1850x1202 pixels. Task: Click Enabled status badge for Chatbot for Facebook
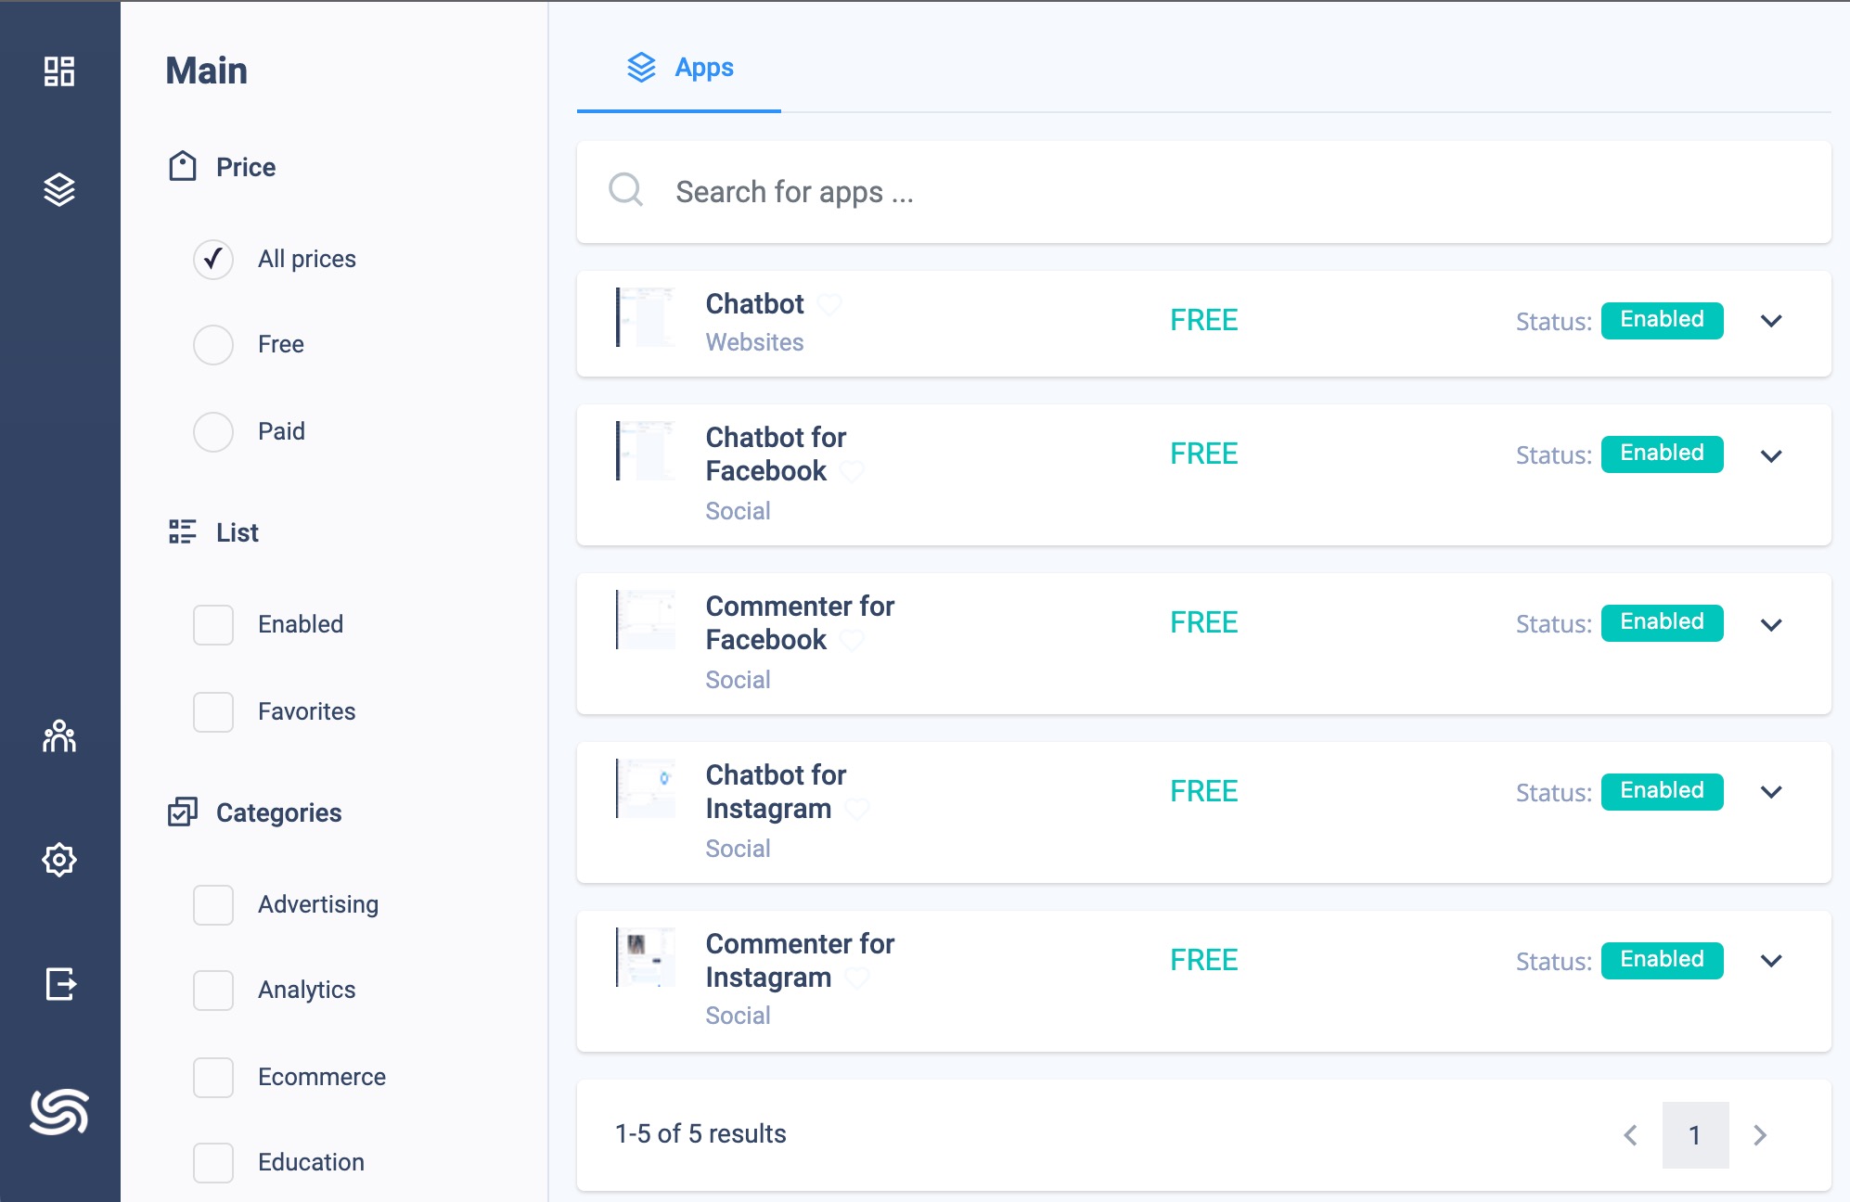(1662, 454)
